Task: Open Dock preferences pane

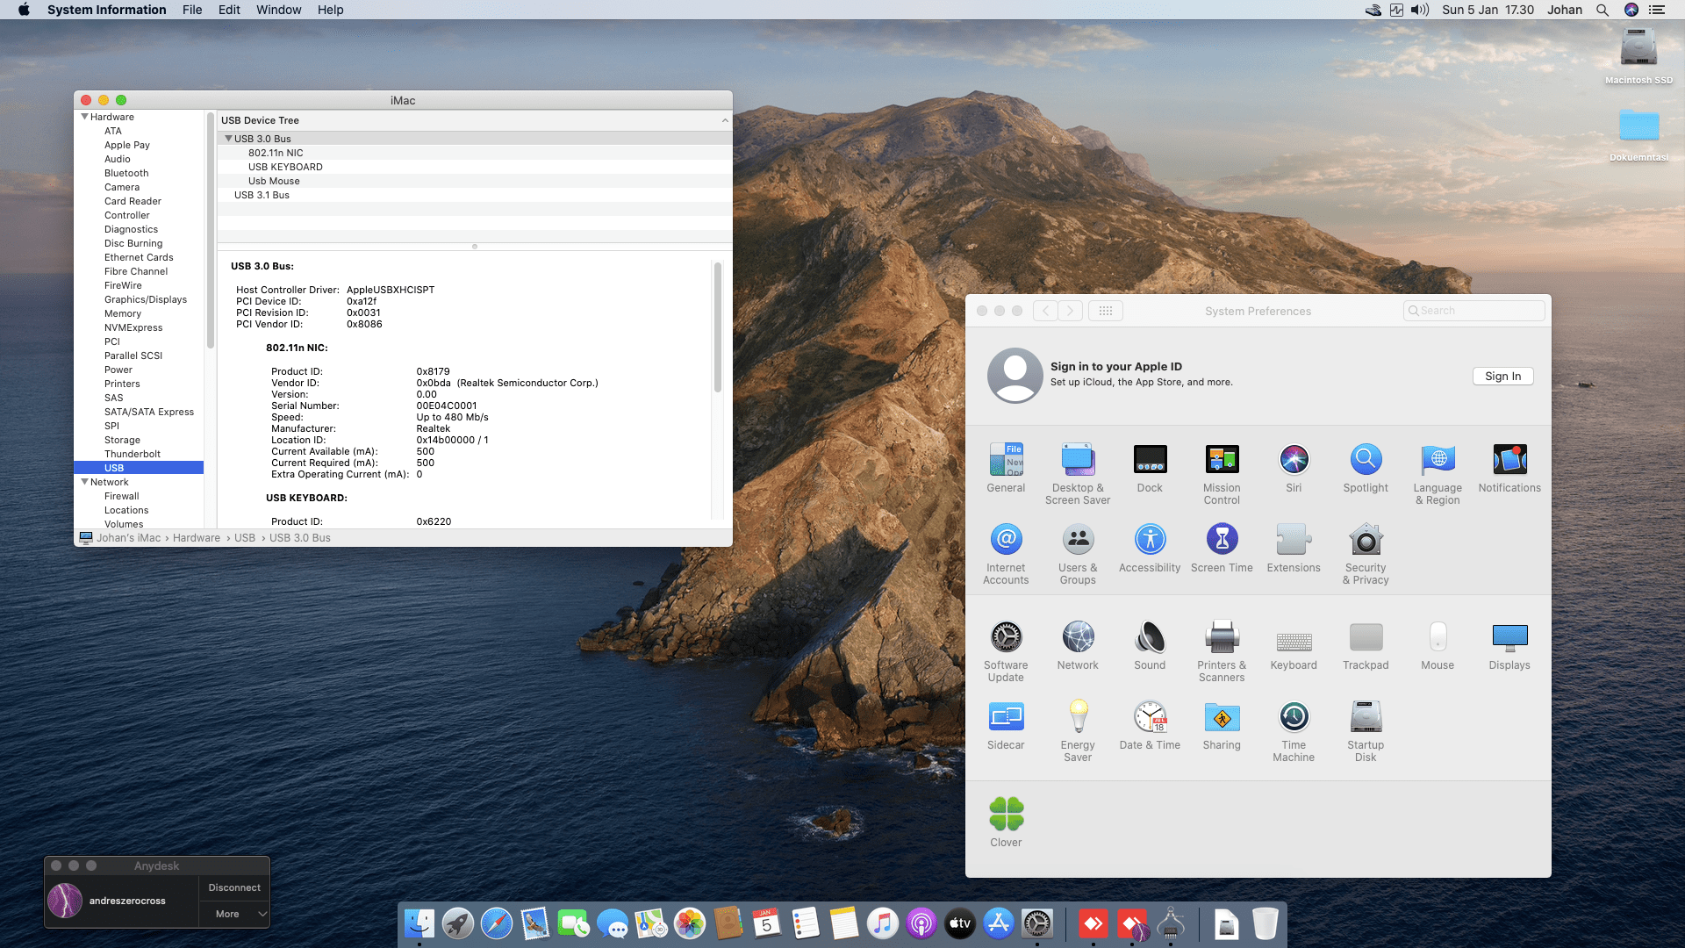Action: pos(1150,468)
